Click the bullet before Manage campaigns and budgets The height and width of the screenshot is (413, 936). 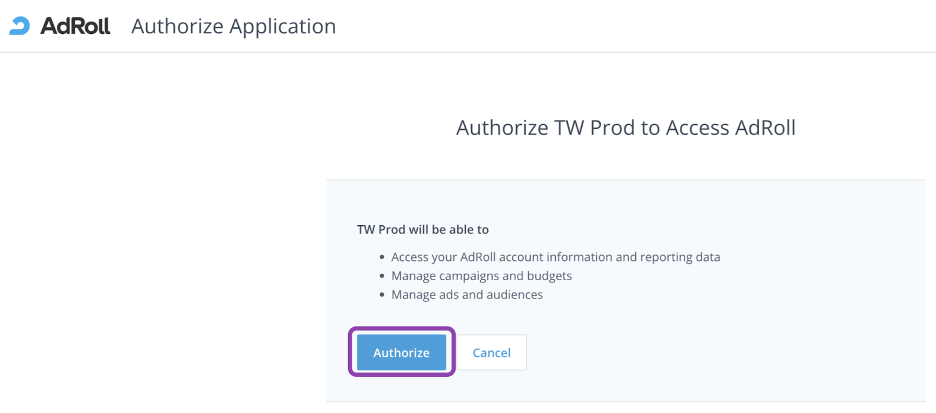coord(382,276)
